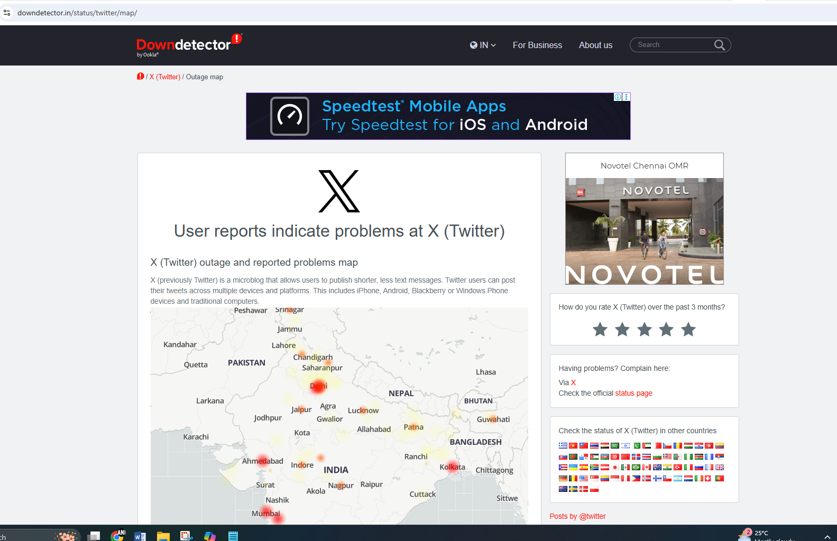Open the For Business menu item
The height and width of the screenshot is (541, 837).
(x=537, y=45)
